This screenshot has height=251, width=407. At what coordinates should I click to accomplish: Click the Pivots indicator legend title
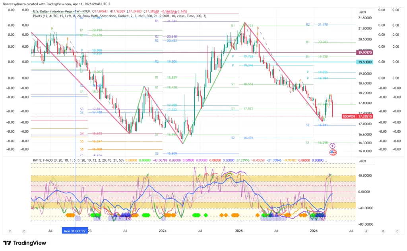[39, 16]
